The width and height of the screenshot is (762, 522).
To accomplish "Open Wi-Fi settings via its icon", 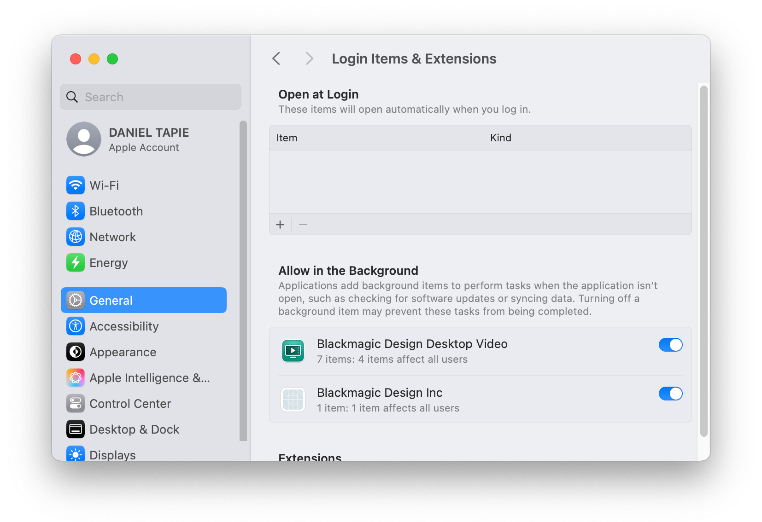I will click(76, 185).
